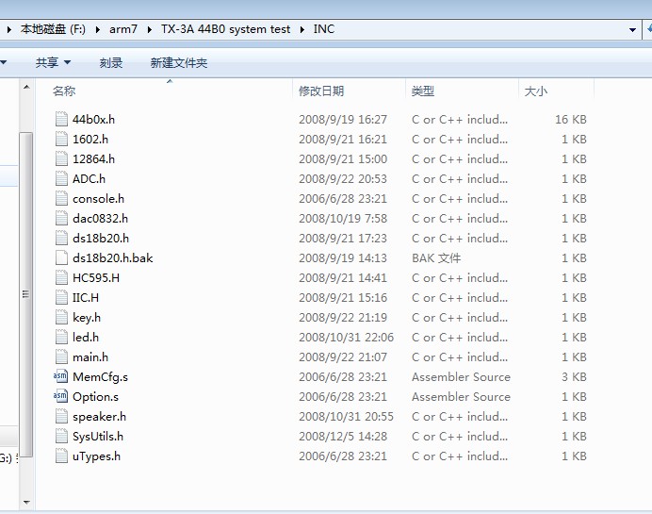652x514 pixels.
Task: Click Assembler Source type for MemCfg.s
Action: pyautogui.click(x=461, y=377)
